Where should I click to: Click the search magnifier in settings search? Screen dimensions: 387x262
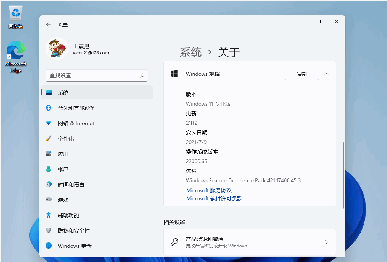point(142,75)
